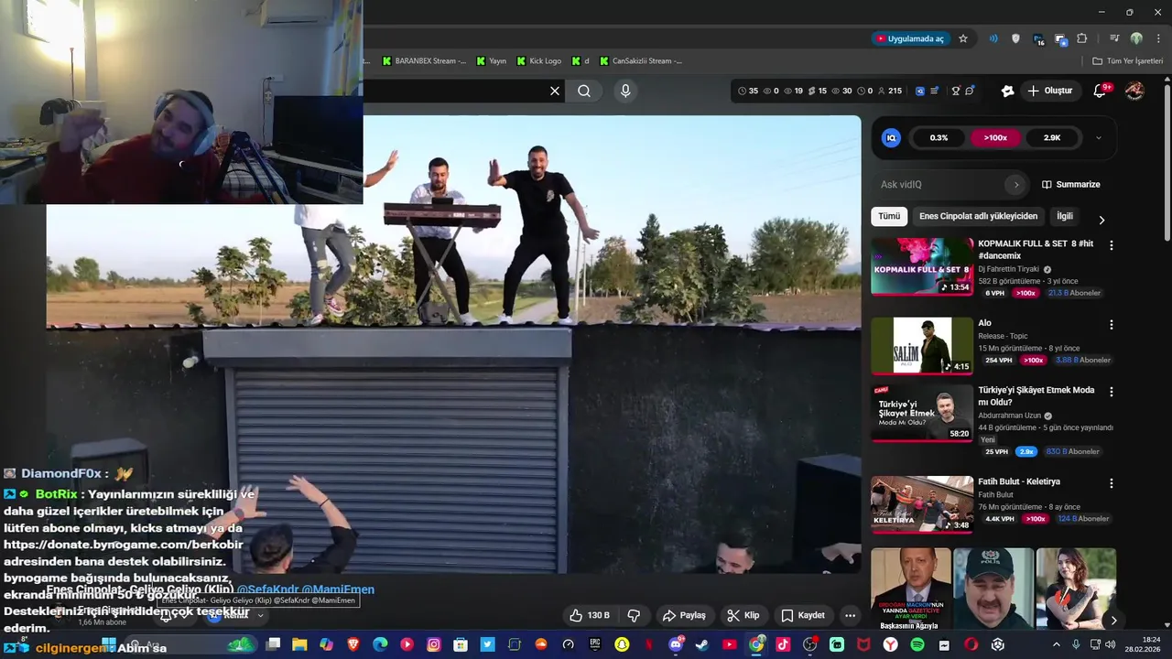Open the vidIQ logo menu in header
This screenshot has height=659, width=1172.
coord(1007,91)
